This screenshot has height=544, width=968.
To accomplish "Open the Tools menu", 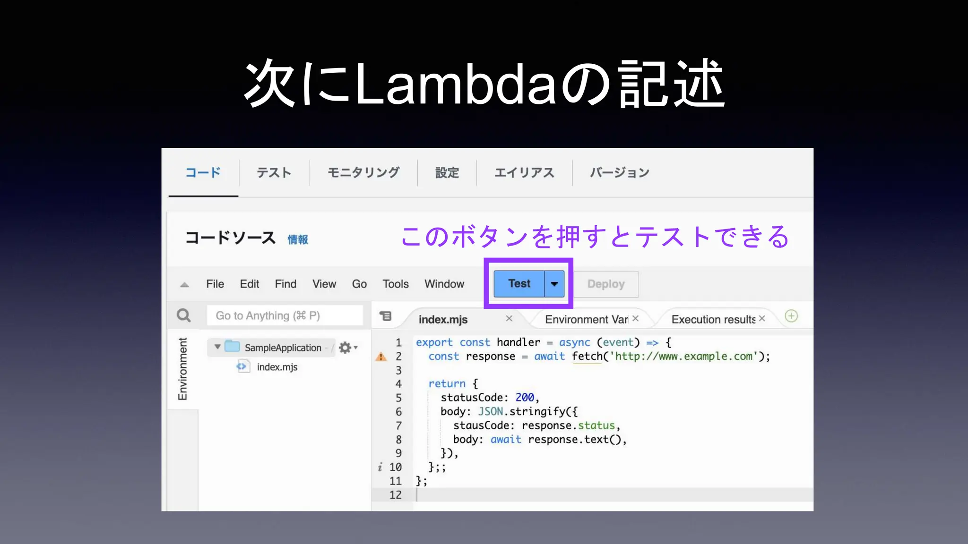I will (395, 284).
